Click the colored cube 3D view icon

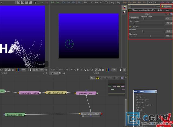click(x=124, y=8)
